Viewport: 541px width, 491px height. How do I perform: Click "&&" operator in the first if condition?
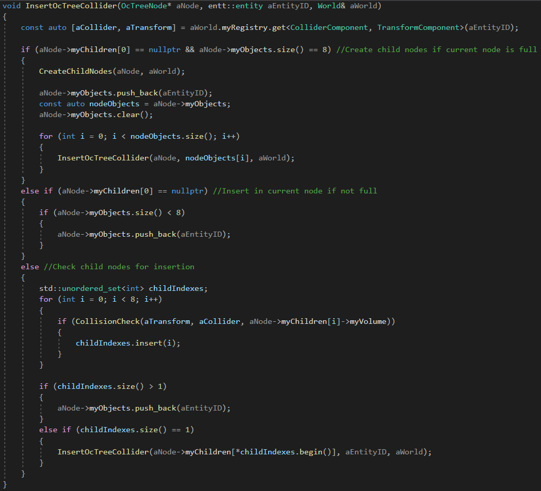(189, 50)
